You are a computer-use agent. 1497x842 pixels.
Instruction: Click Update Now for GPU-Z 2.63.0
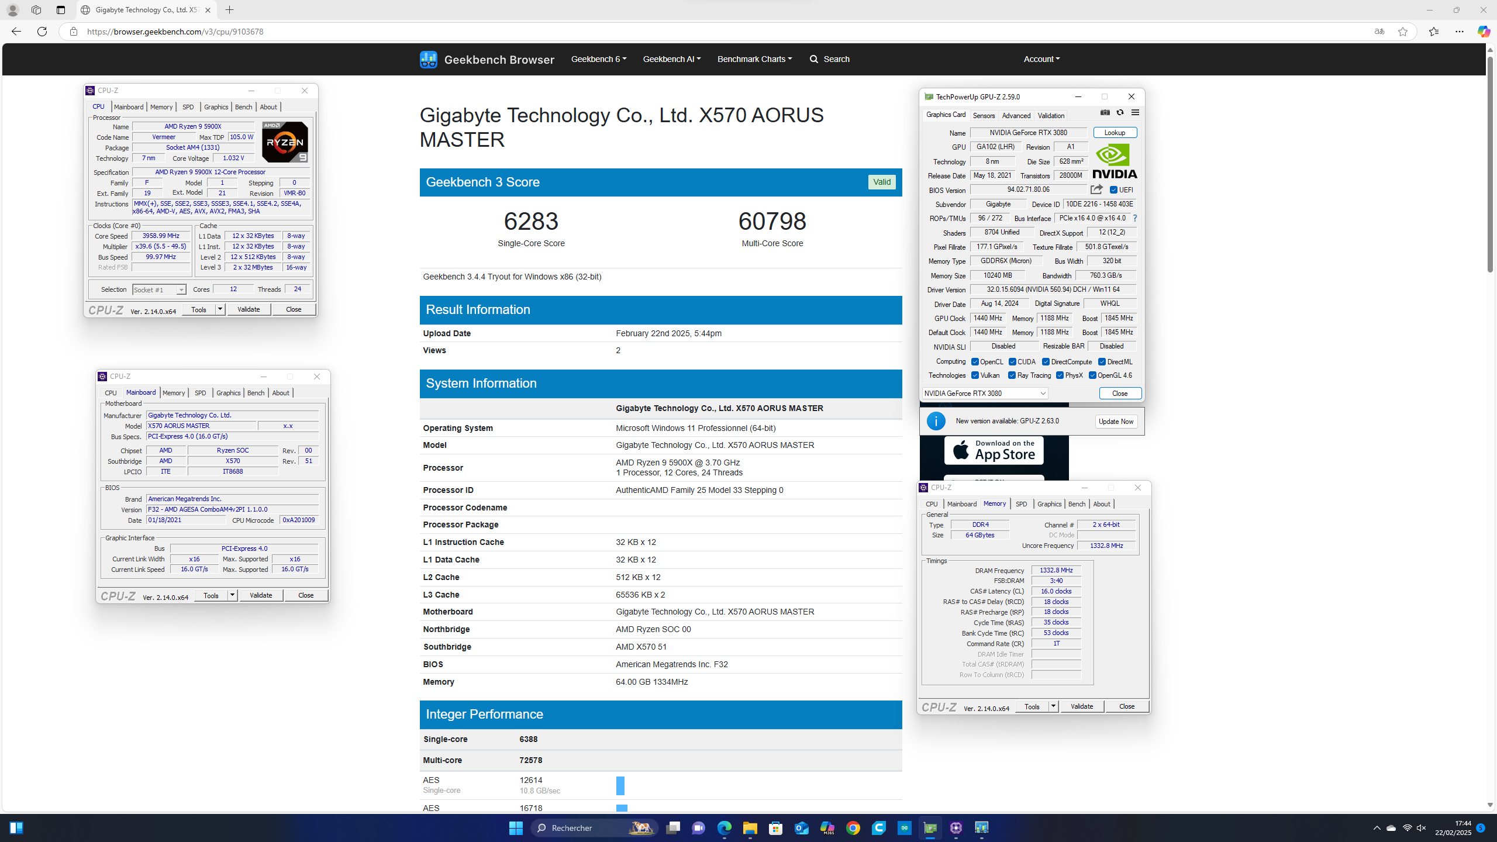[1116, 422]
